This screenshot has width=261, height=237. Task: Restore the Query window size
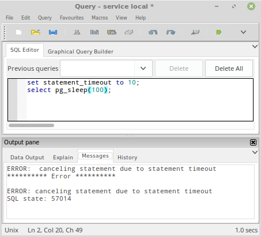(x=234, y=6)
